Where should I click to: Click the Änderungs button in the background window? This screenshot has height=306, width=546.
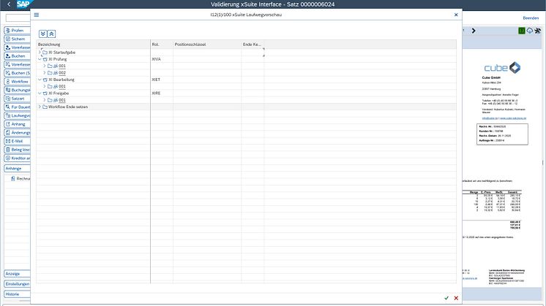point(17,133)
